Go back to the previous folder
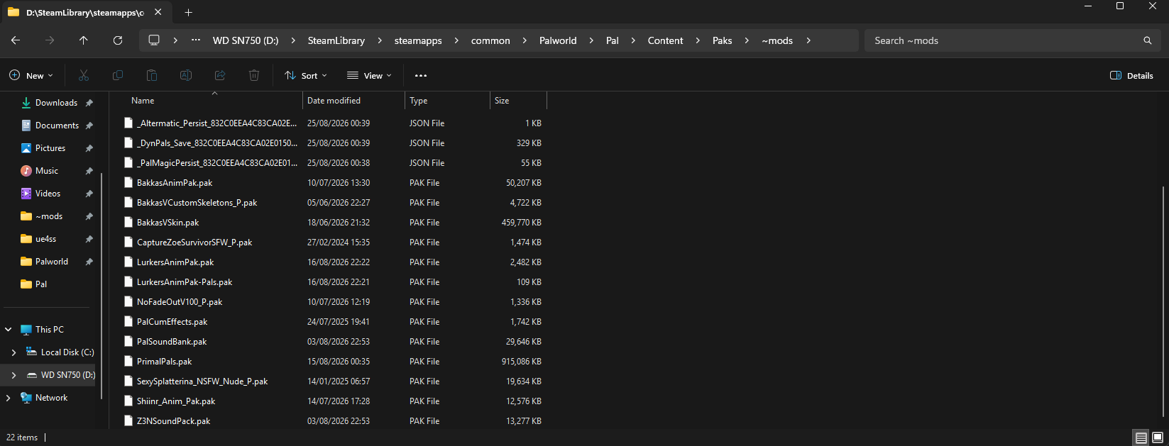Screen dimensions: 1169x446 (16, 40)
